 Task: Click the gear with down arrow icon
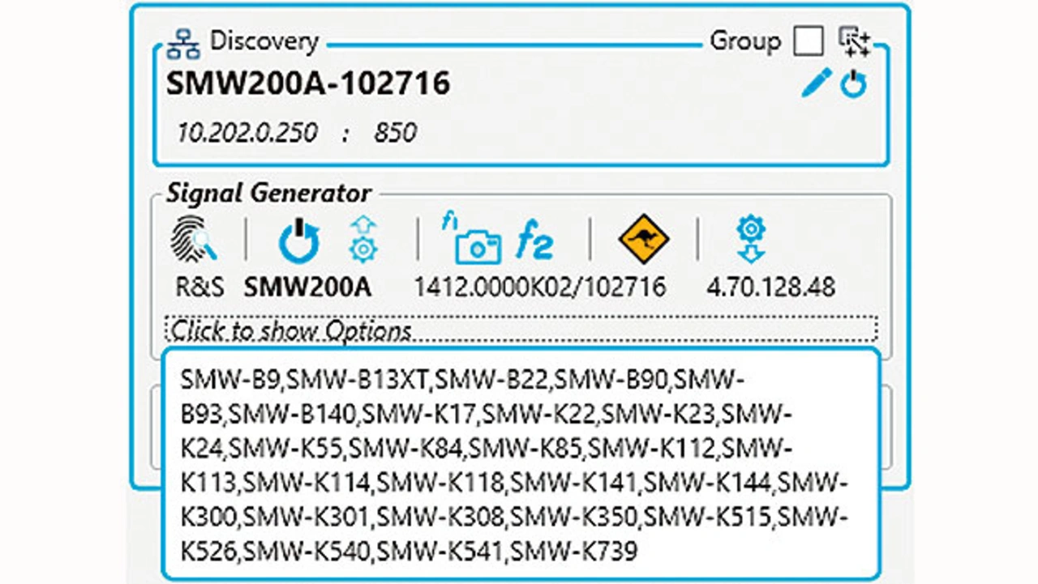751,240
